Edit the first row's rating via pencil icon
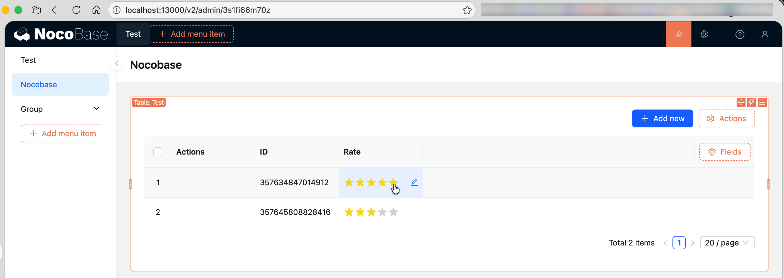 pos(414,182)
